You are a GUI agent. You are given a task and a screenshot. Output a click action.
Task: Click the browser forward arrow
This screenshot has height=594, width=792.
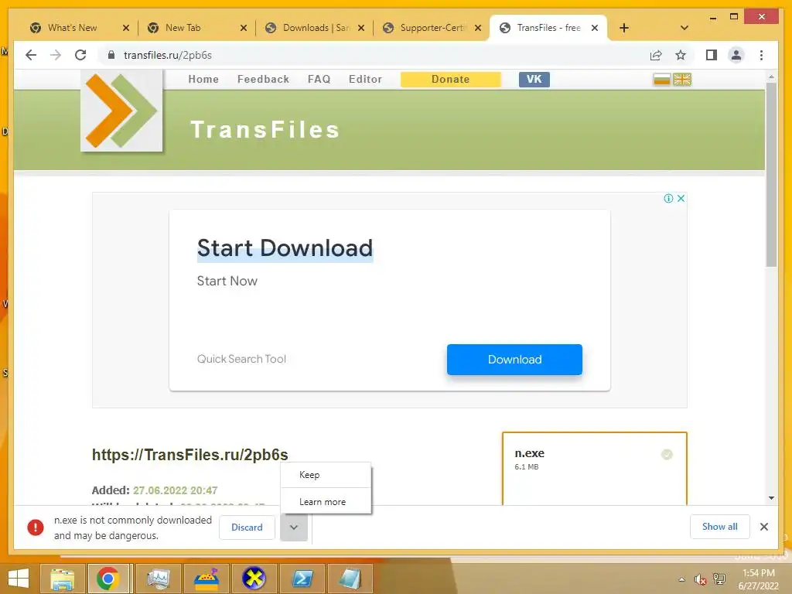tap(56, 55)
